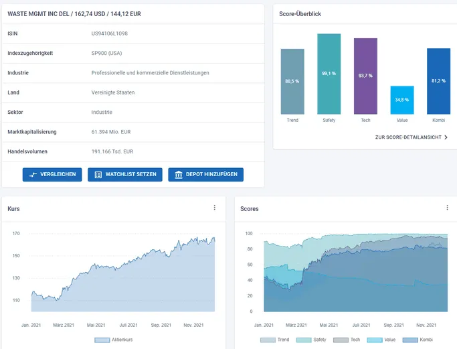This screenshot has width=457, height=349.
Task: Open the three-dot menu of Kurs chart
Action: tap(215, 208)
